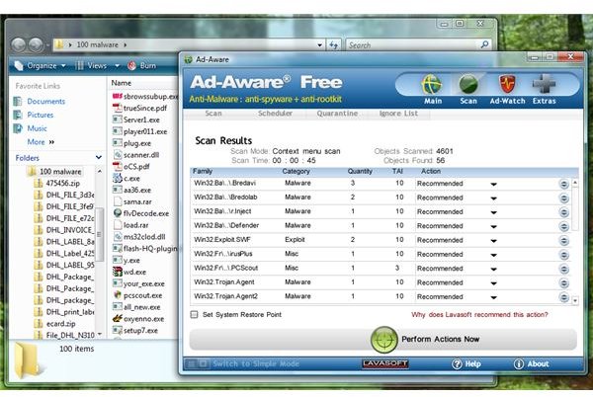Click the folder tree scrollbar thumb
Viewport: 593px width, 397px height.
(100, 234)
